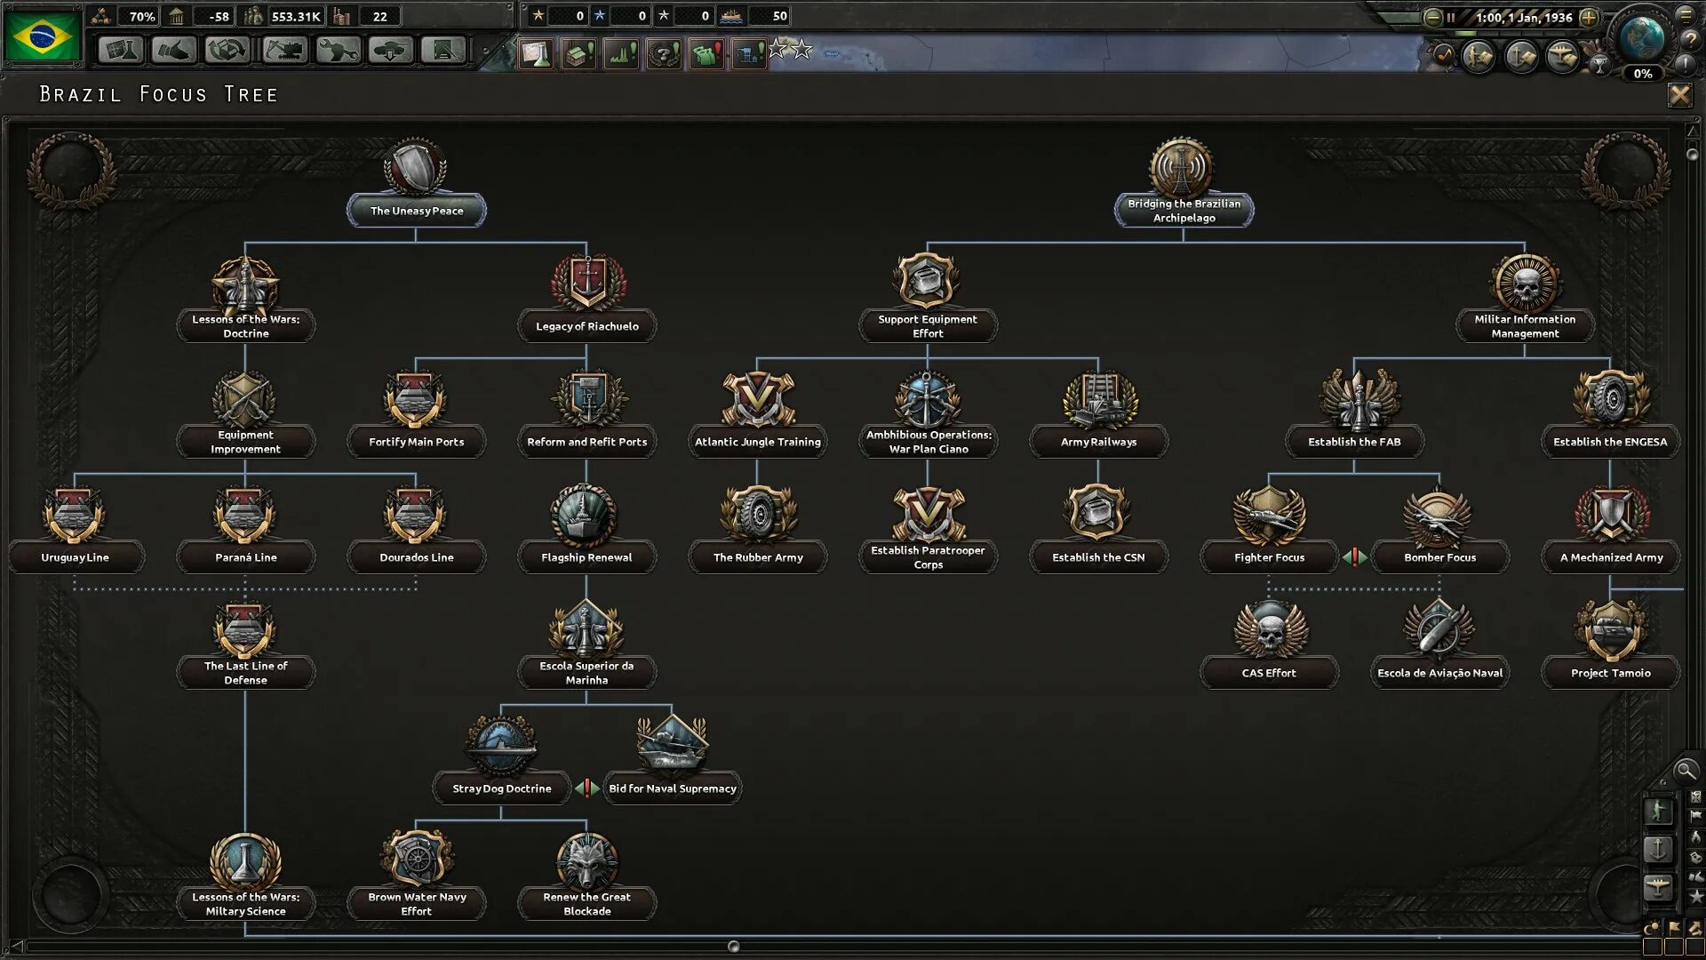Screen dimensions: 1706x960
Task: Open the army ledger soldier icon
Action: click(1479, 58)
